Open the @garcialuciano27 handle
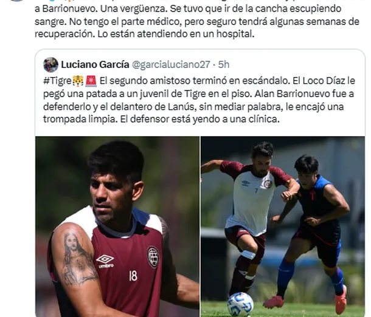The image size is (371, 317). (171, 64)
